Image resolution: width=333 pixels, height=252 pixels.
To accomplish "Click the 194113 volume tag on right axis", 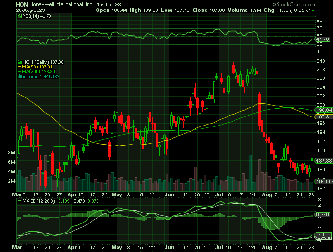I will click(x=324, y=181).
